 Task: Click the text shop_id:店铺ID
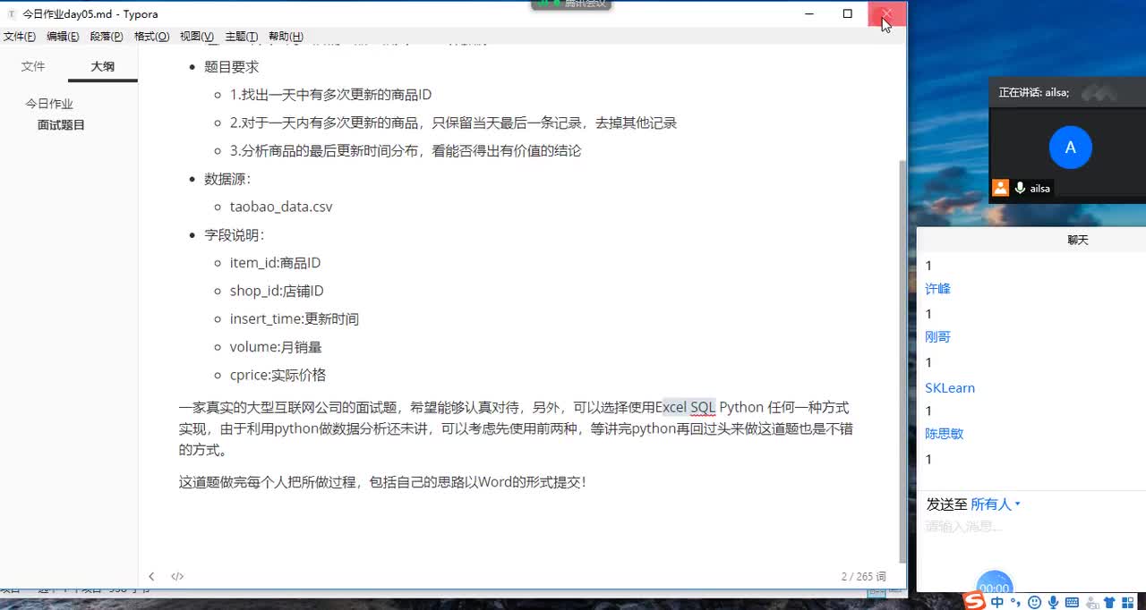click(x=277, y=291)
